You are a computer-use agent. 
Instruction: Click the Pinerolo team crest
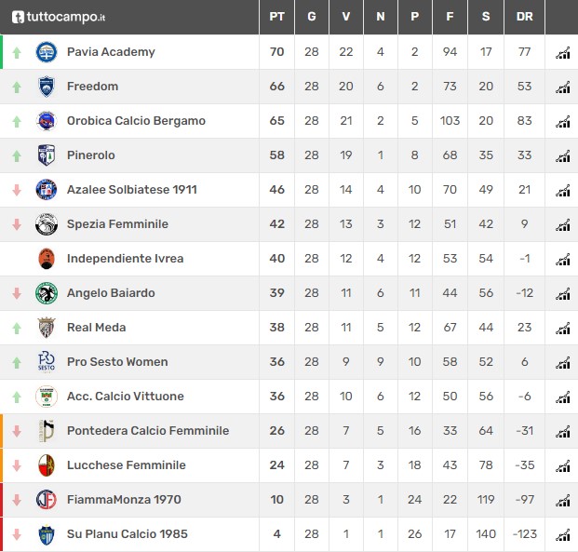47,155
